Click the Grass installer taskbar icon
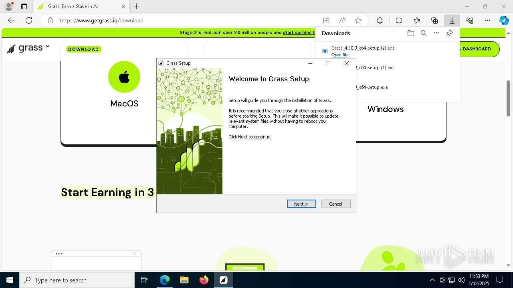Image resolution: width=513 pixels, height=288 pixels. pyautogui.click(x=223, y=280)
